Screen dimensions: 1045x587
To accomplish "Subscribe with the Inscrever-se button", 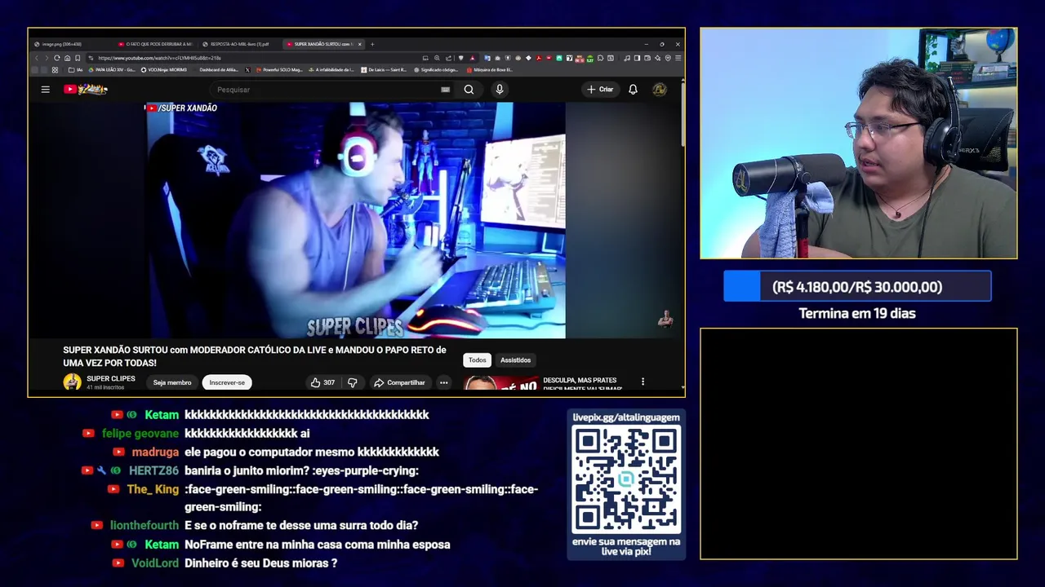I will pyautogui.click(x=227, y=382).
